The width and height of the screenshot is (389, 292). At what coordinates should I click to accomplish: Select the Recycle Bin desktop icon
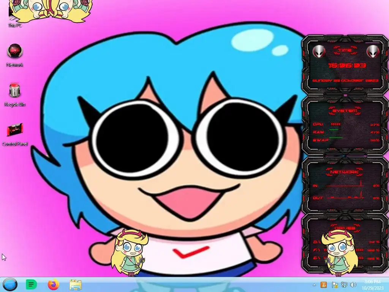pos(15,94)
